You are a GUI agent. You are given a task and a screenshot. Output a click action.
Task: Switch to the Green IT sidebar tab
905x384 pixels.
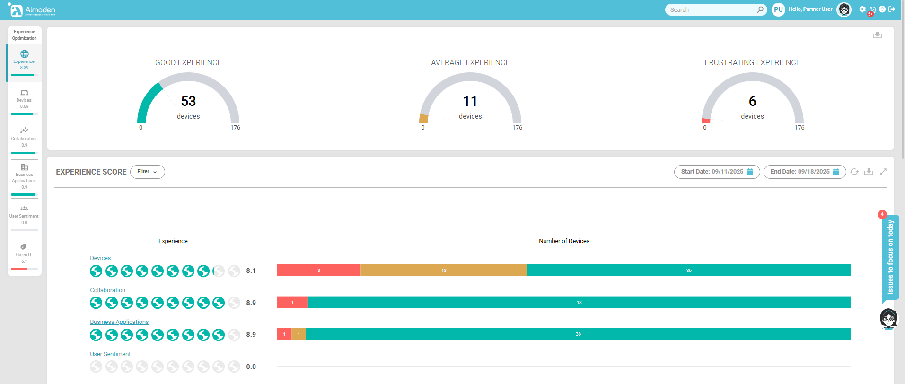click(x=24, y=255)
